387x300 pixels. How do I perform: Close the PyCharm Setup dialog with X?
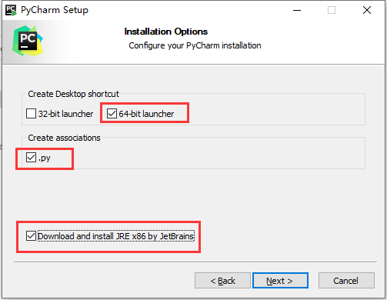[x=367, y=10]
